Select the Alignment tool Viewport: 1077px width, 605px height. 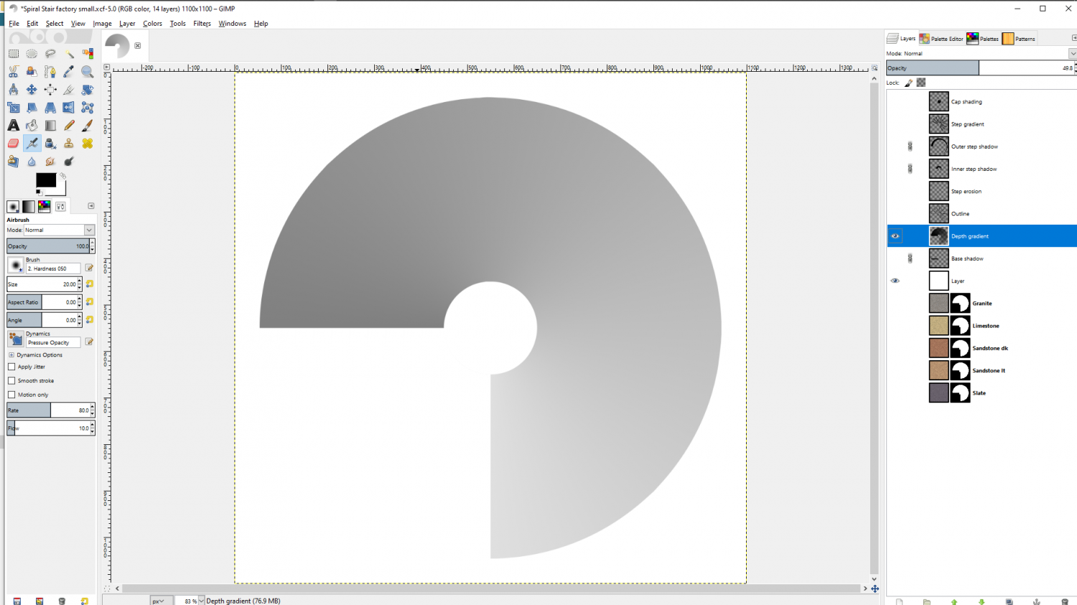point(50,90)
